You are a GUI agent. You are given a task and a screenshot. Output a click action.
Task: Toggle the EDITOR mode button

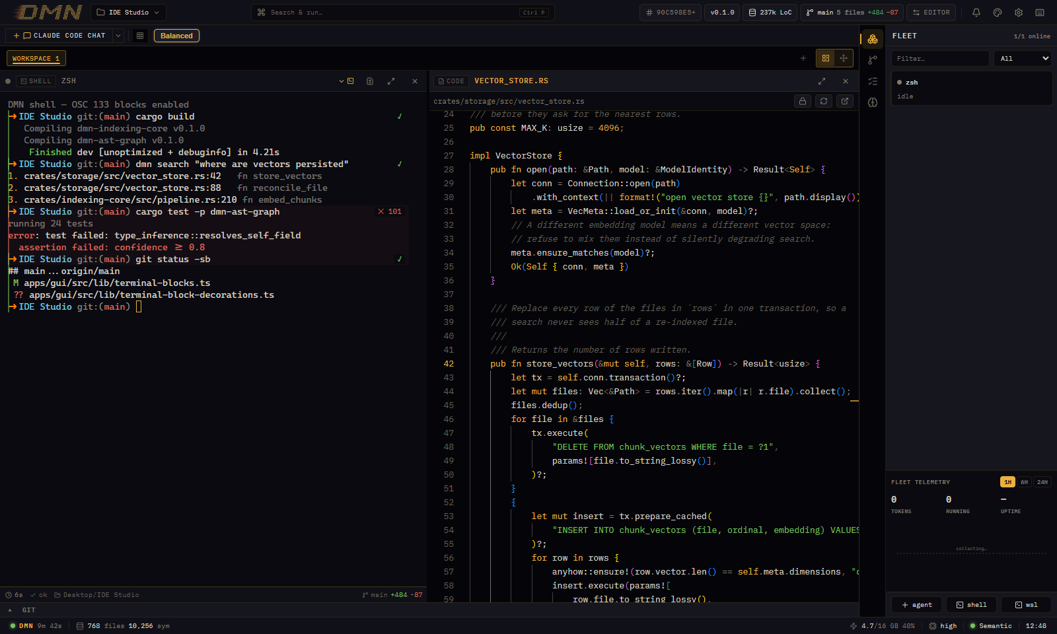(931, 13)
